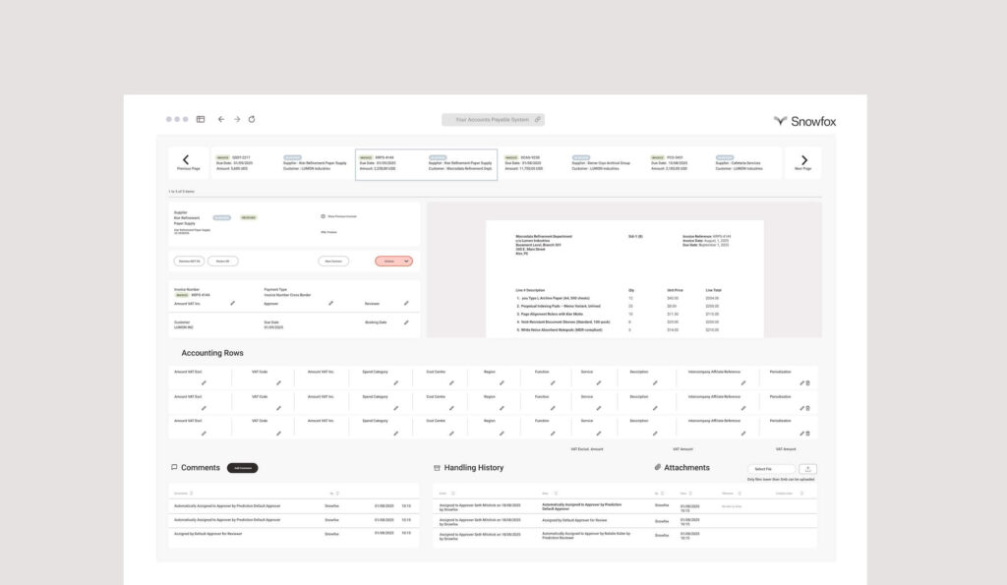Click the copy link icon in address bar
The height and width of the screenshot is (585, 1007).
[x=537, y=119]
